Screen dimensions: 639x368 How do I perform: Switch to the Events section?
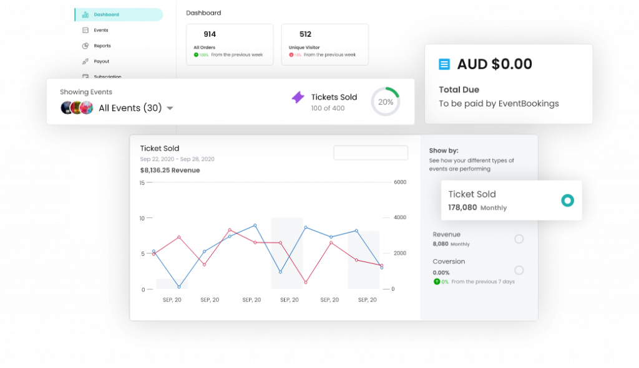(x=101, y=30)
